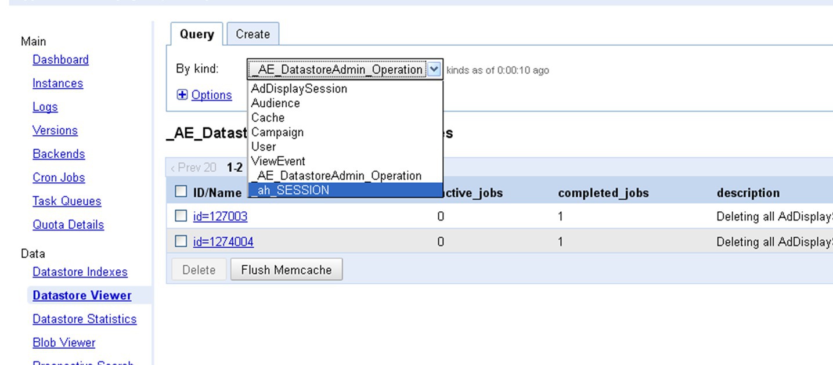Tick the checkbox for id=1274004
The image size is (833, 365).
181,241
